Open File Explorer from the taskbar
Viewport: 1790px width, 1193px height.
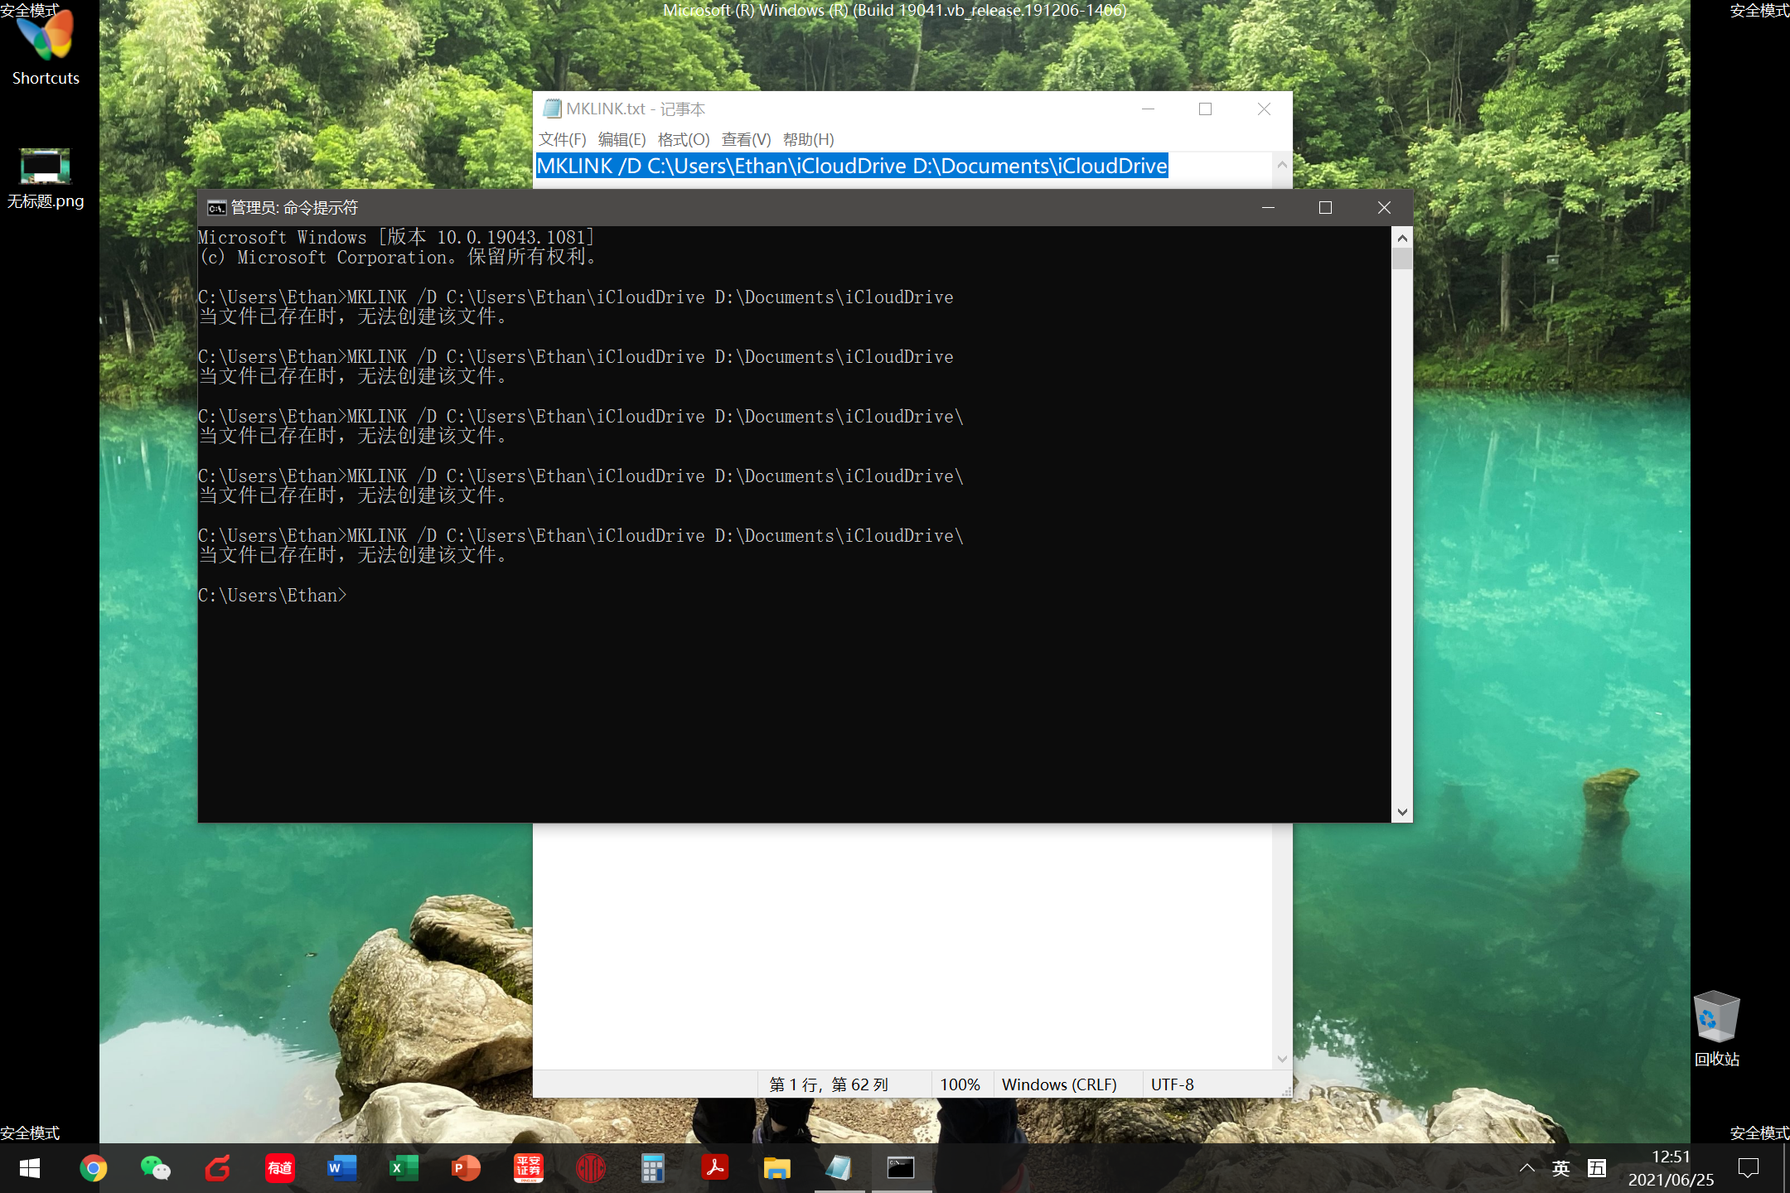(776, 1168)
